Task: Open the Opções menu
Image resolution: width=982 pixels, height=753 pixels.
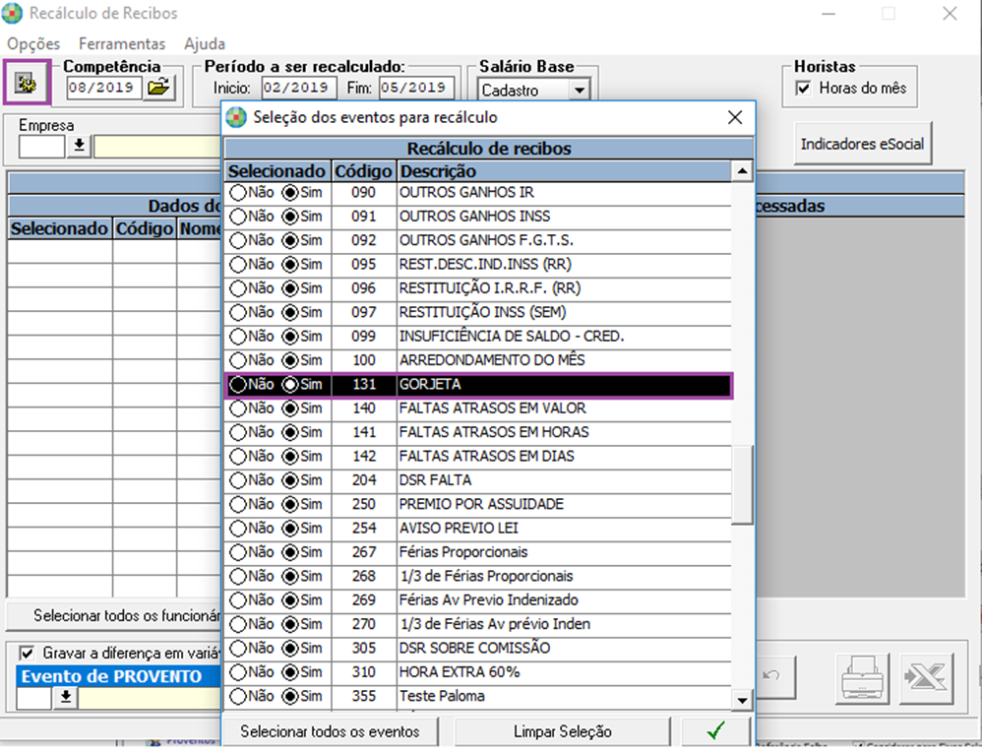Action: pyautogui.click(x=33, y=44)
